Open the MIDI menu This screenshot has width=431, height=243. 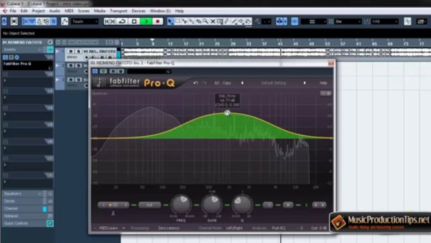coord(69,11)
